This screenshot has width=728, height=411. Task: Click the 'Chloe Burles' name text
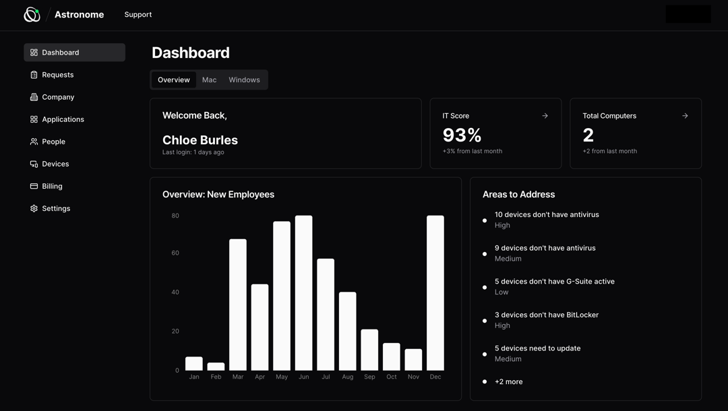[x=200, y=140]
